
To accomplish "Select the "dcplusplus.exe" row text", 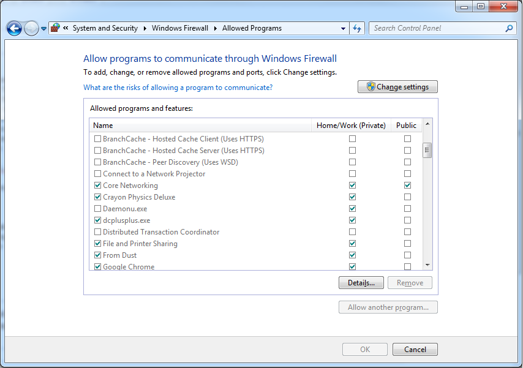I will pos(127,220).
